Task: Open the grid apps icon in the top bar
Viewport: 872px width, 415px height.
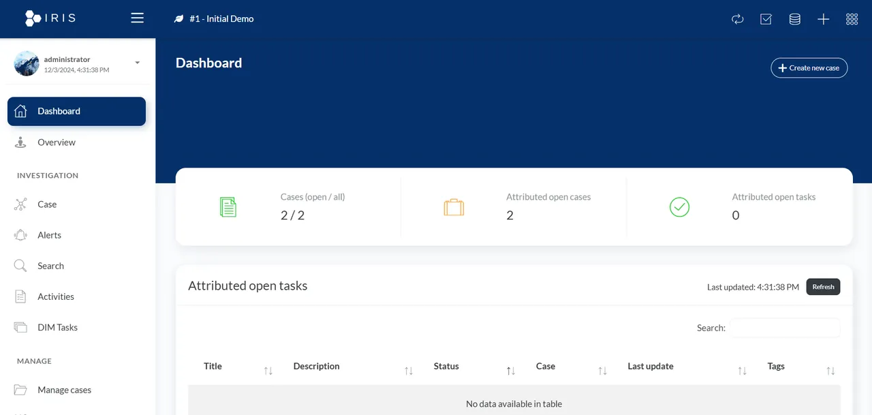Action: (852, 19)
